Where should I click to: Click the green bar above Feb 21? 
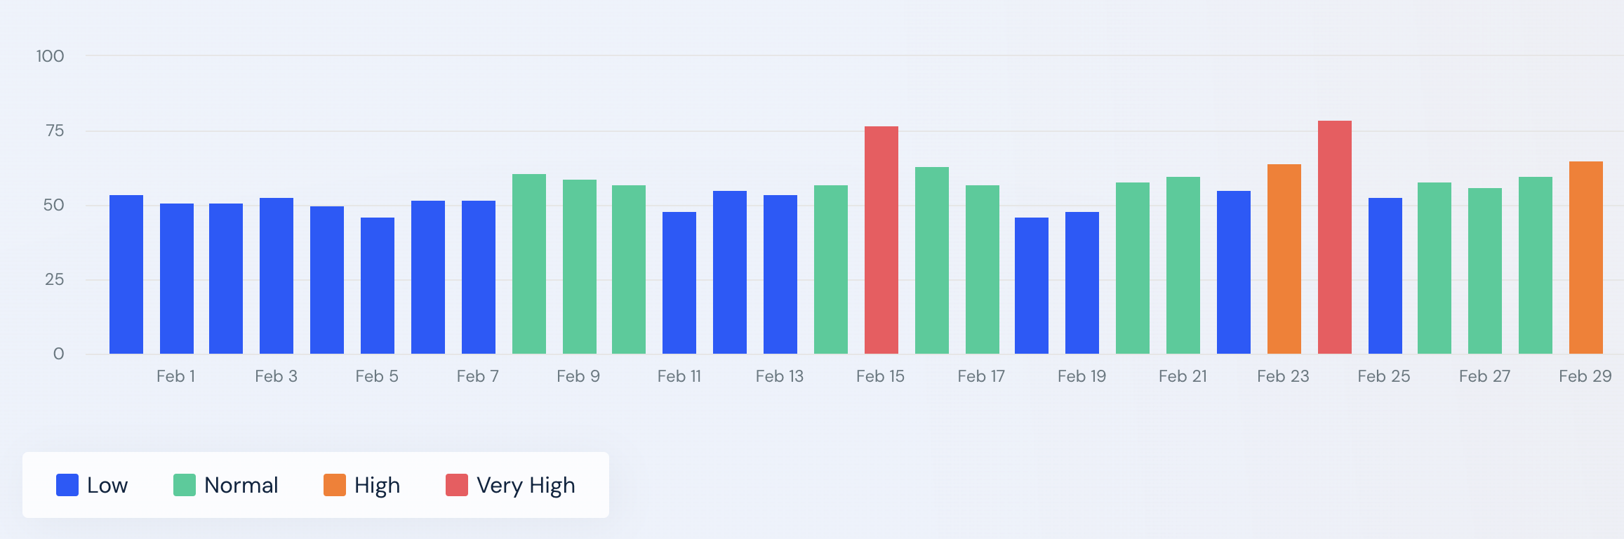pos(1183,265)
